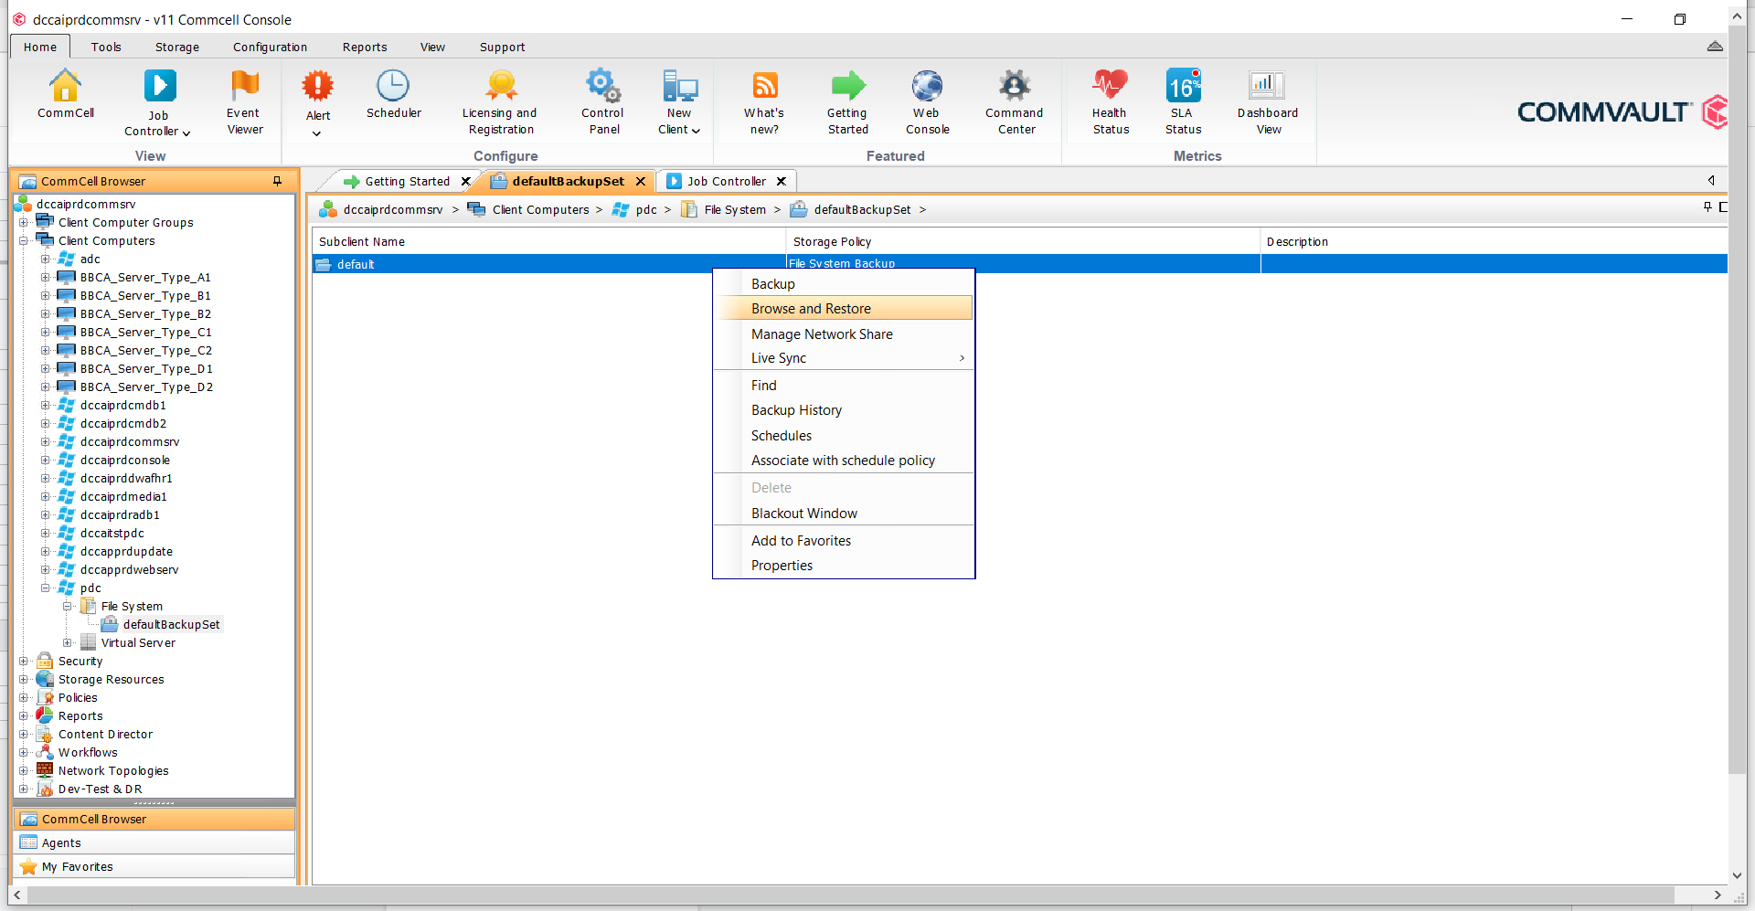Open the My Favorites pane button
The width and height of the screenshot is (1755, 911).
pos(154,866)
